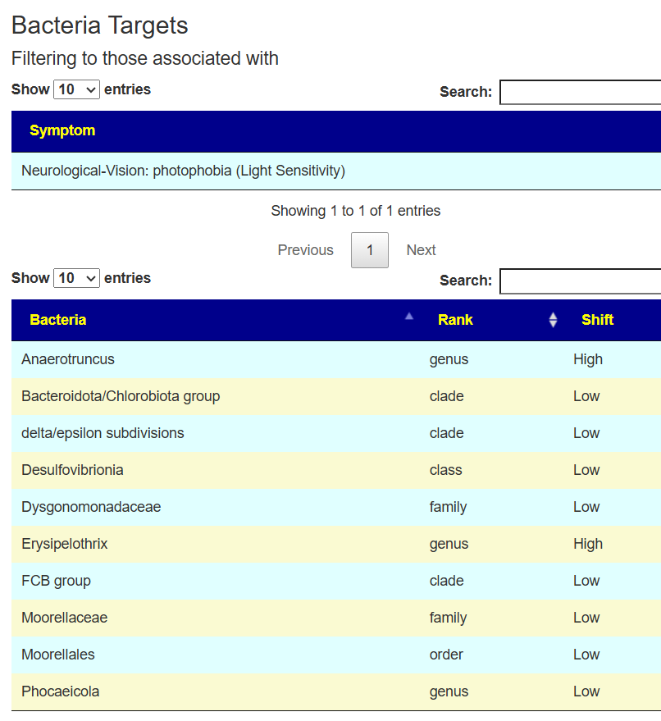Click the Previous pagination link
The height and width of the screenshot is (721, 661).
pyautogui.click(x=305, y=250)
